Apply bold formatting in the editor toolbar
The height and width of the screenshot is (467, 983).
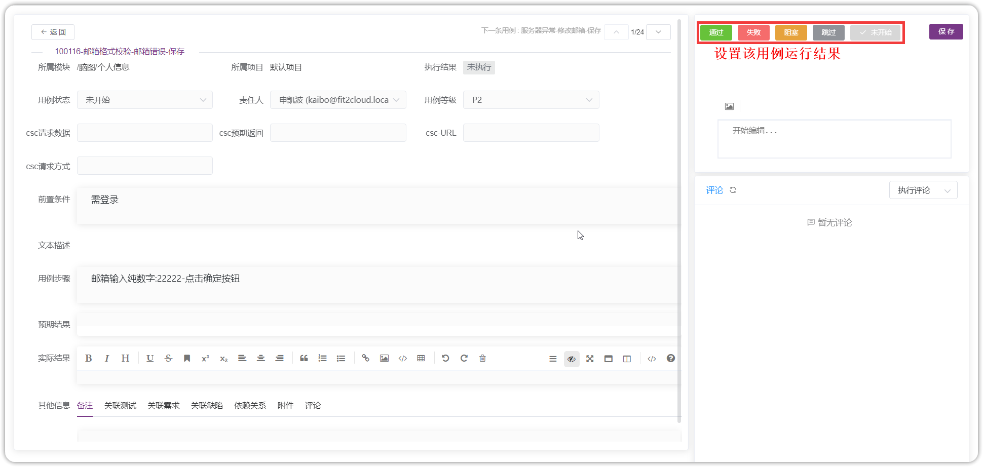89,359
